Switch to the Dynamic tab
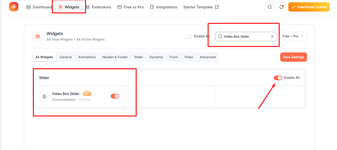Viewport: 337px width, 150px height. coord(156,57)
